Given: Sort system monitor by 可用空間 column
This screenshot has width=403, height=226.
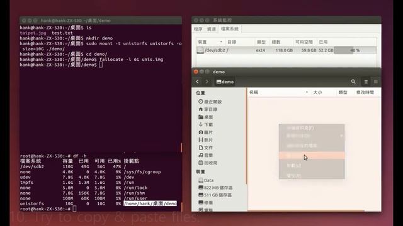Looking at the screenshot, I should tap(305, 42).
